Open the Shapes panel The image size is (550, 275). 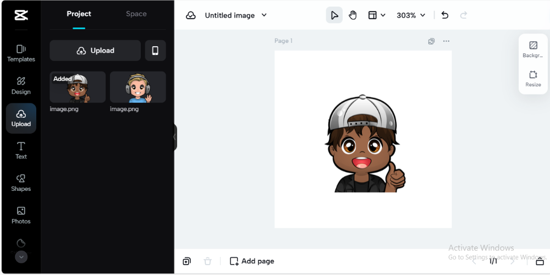pyautogui.click(x=21, y=183)
